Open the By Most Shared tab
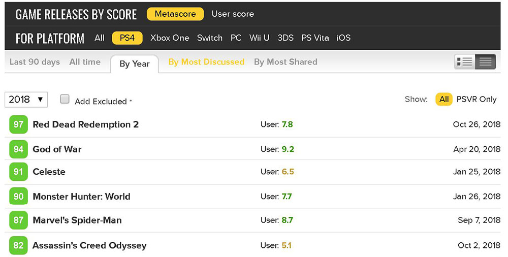The width and height of the screenshot is (508, 257). pos(285,62)
